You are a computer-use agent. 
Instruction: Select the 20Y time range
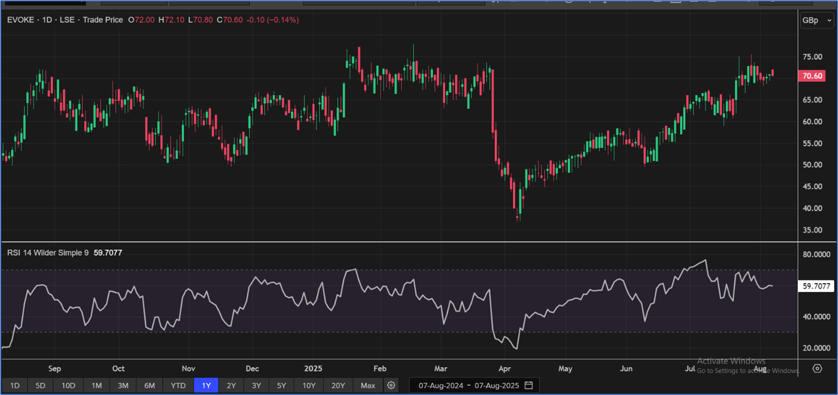pos(338,385)
